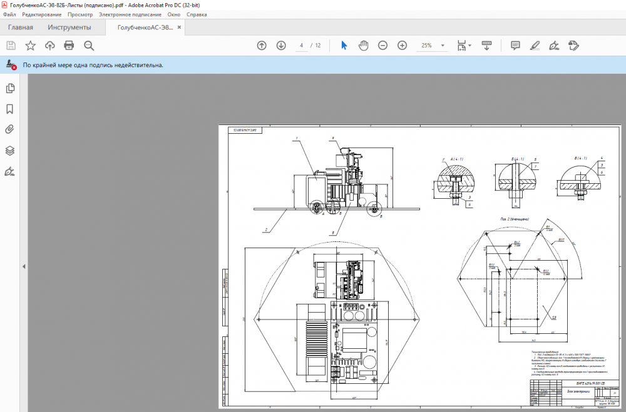The height and width of the screenshot is (412, 626).
Task: Go to the next page arrow
Action: tap(281, 46)
